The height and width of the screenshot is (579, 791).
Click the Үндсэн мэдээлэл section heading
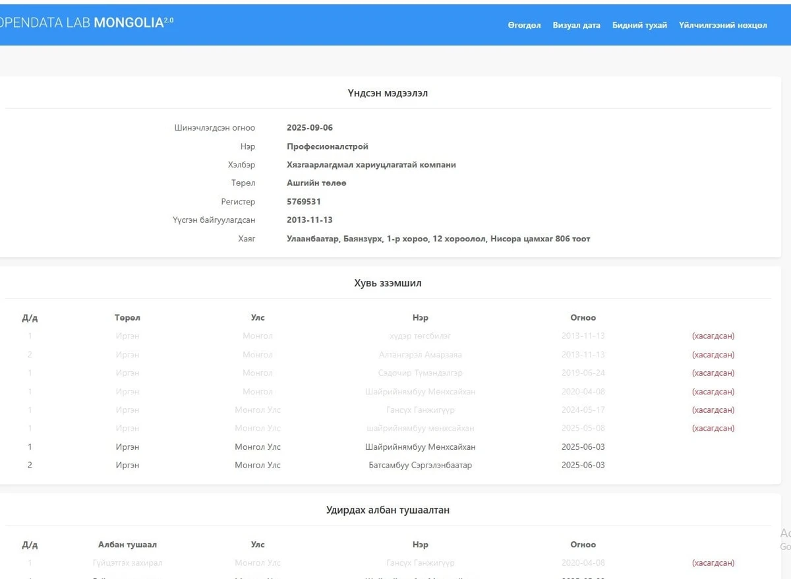click(388, 93)
